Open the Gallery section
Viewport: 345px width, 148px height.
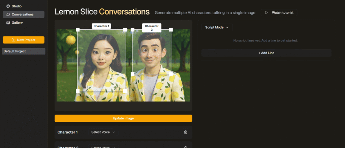click(x=17, y=23)
